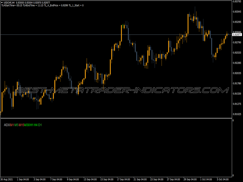This screenshot has width=243, height=182.
Task: Click the current price label 0.92977
Action: (237, 35)
